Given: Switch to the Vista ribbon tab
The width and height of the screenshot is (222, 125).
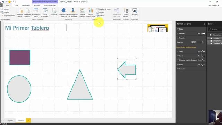Looking at the screenshot, I should 16,5.
